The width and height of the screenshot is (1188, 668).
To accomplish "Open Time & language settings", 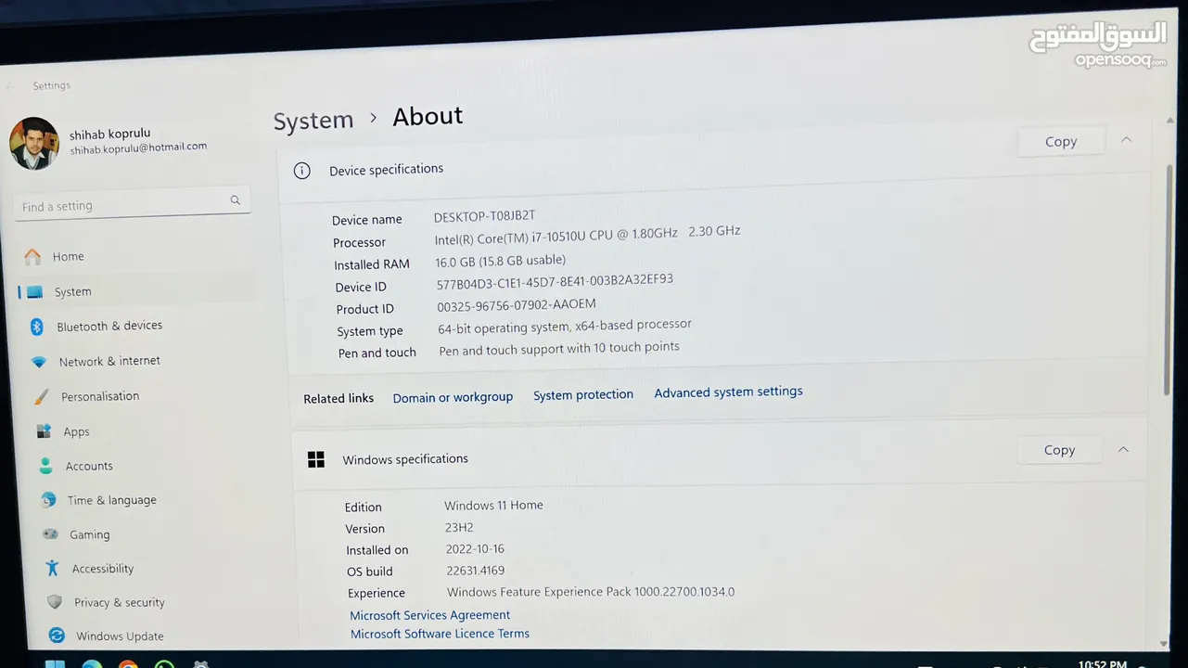I will [x=111, y=501].
